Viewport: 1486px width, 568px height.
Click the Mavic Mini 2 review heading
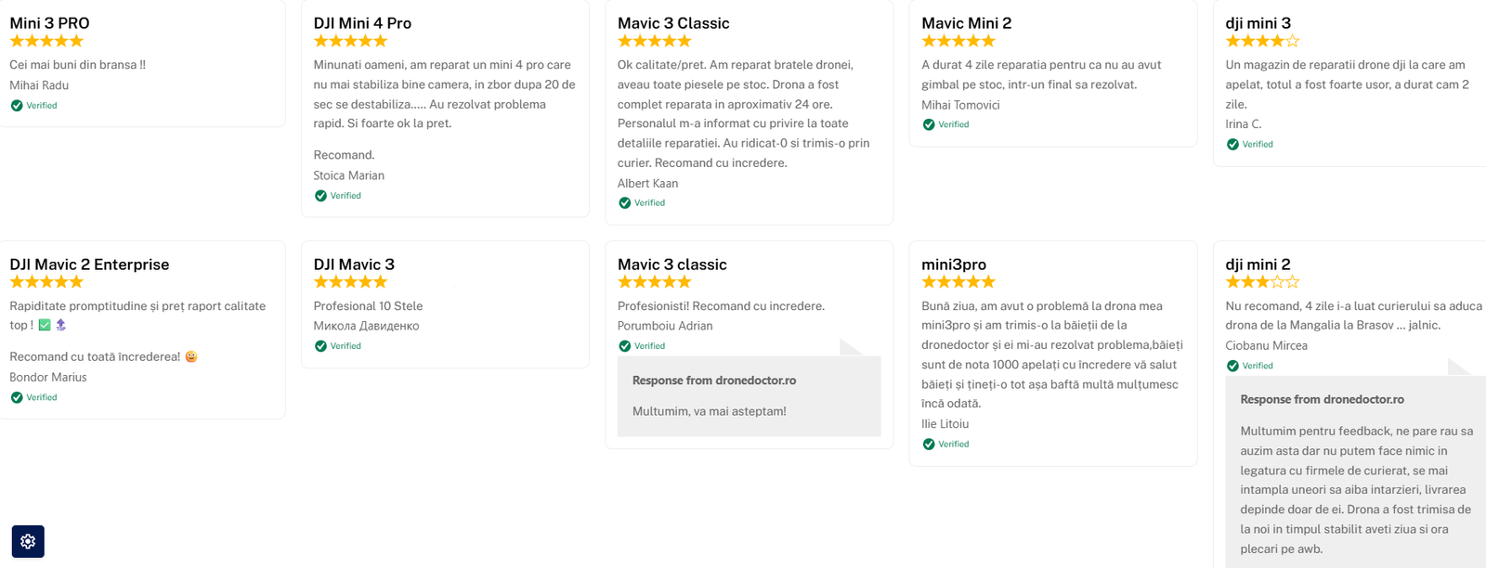point(966,23)
